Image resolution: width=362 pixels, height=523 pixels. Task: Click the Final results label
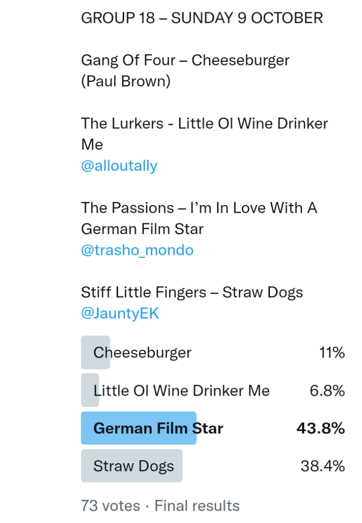tap(197, 506)
